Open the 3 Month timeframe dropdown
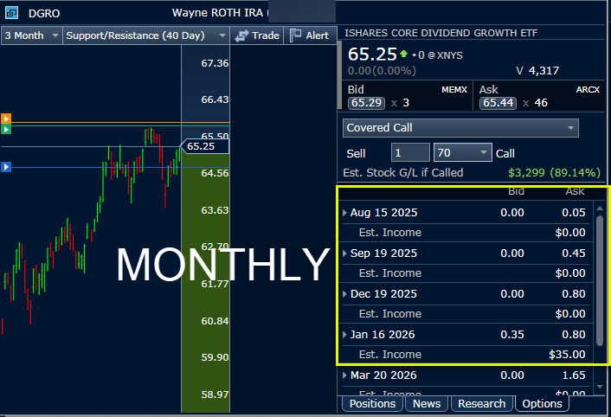The image size is (611, 417). (x=31, y=35)
